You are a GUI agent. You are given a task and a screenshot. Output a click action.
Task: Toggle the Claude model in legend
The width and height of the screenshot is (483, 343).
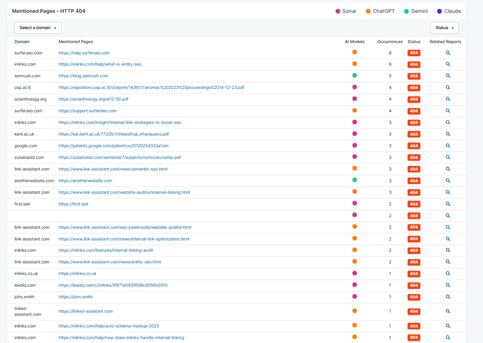click(449, 11)
